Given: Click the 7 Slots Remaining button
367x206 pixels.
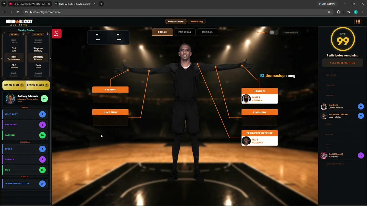Looking at the screenshot, I should click(342, 63).
